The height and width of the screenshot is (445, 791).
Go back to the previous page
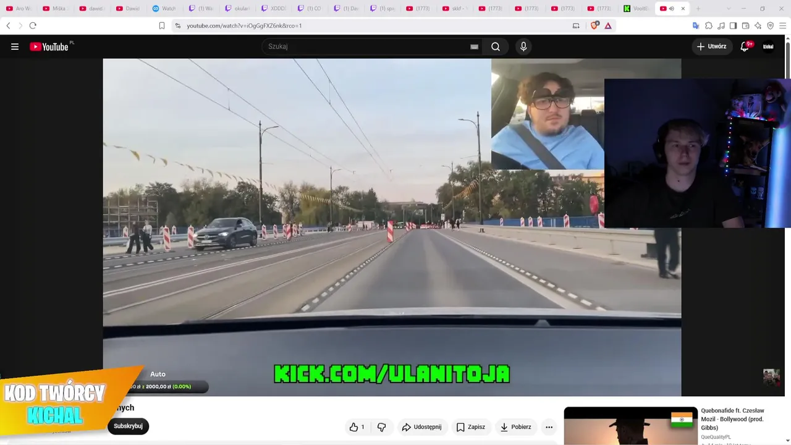click(x=8, y=25)
